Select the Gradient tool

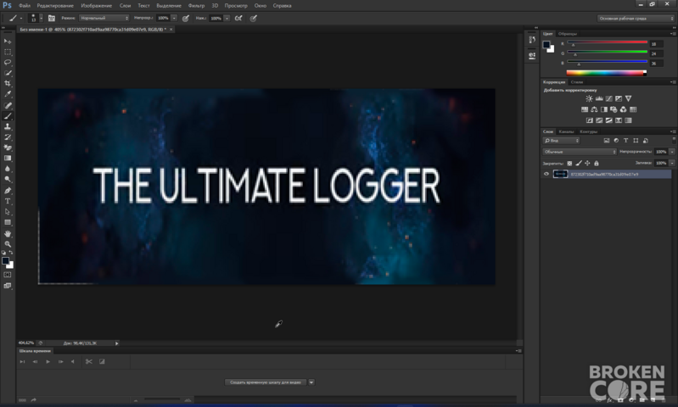tap(8, 158)
